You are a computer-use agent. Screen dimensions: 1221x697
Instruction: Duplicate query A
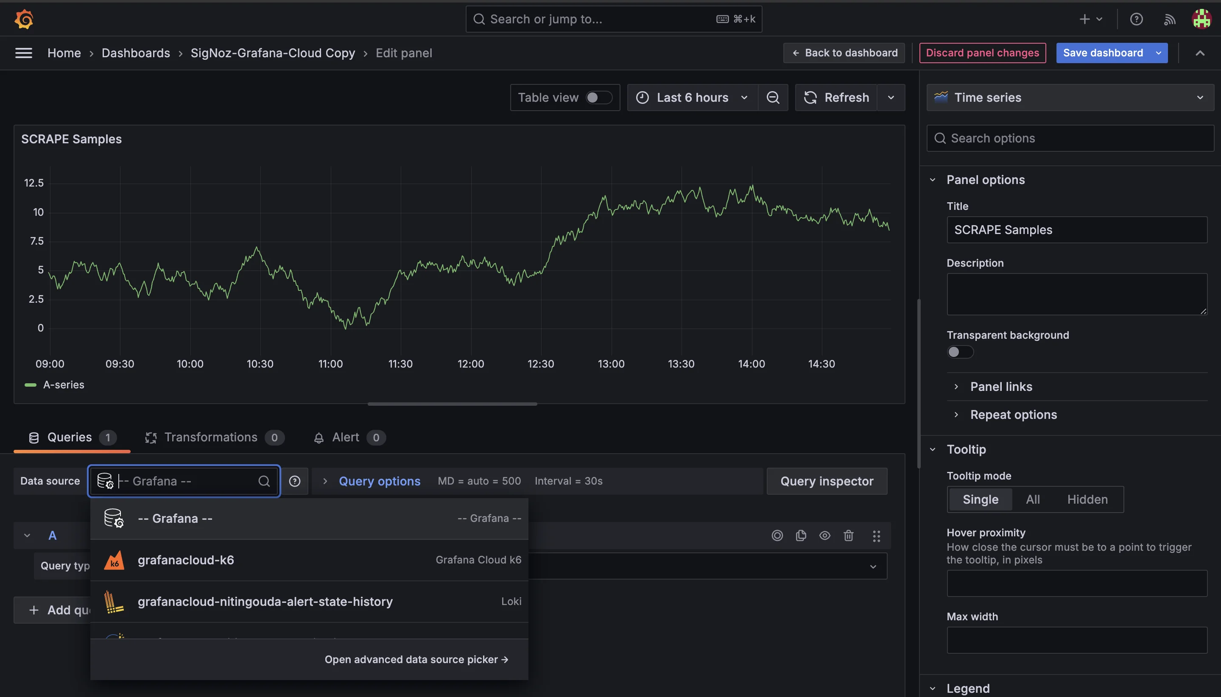[801, 535]
